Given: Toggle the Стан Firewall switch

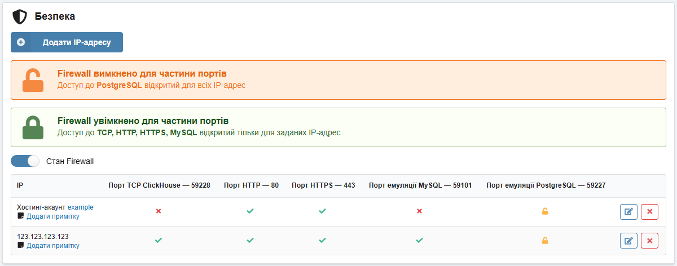Looking at the screenshot, I should 25,161.
